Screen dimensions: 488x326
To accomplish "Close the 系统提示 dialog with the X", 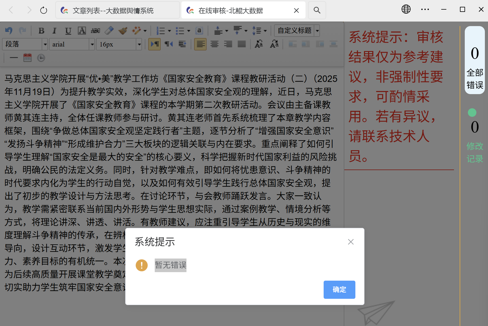I will pyautogui.click(x=351, y=242).
